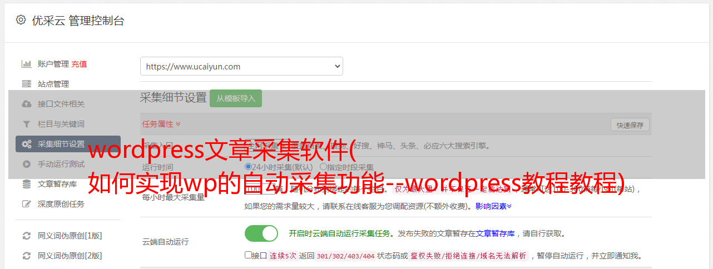
Task: Open 手动运行测试 menu item
Action: point(61,164)
